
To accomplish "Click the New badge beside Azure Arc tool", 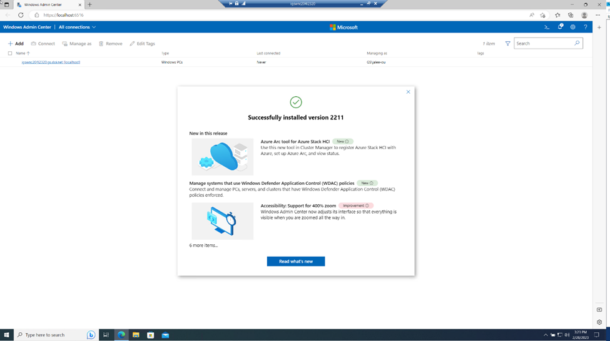I will point(343,142).
